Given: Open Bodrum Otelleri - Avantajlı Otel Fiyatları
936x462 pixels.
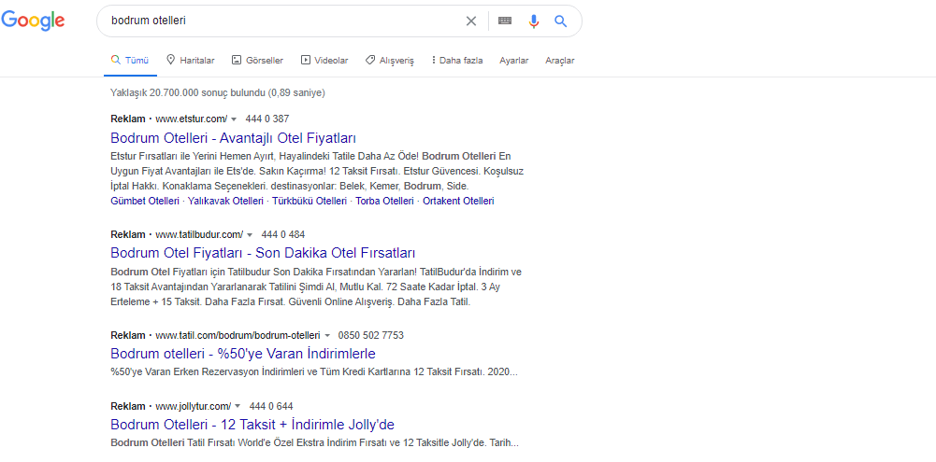Looking at the screenshot, I should pyautogui.click(x=234, y=138).
